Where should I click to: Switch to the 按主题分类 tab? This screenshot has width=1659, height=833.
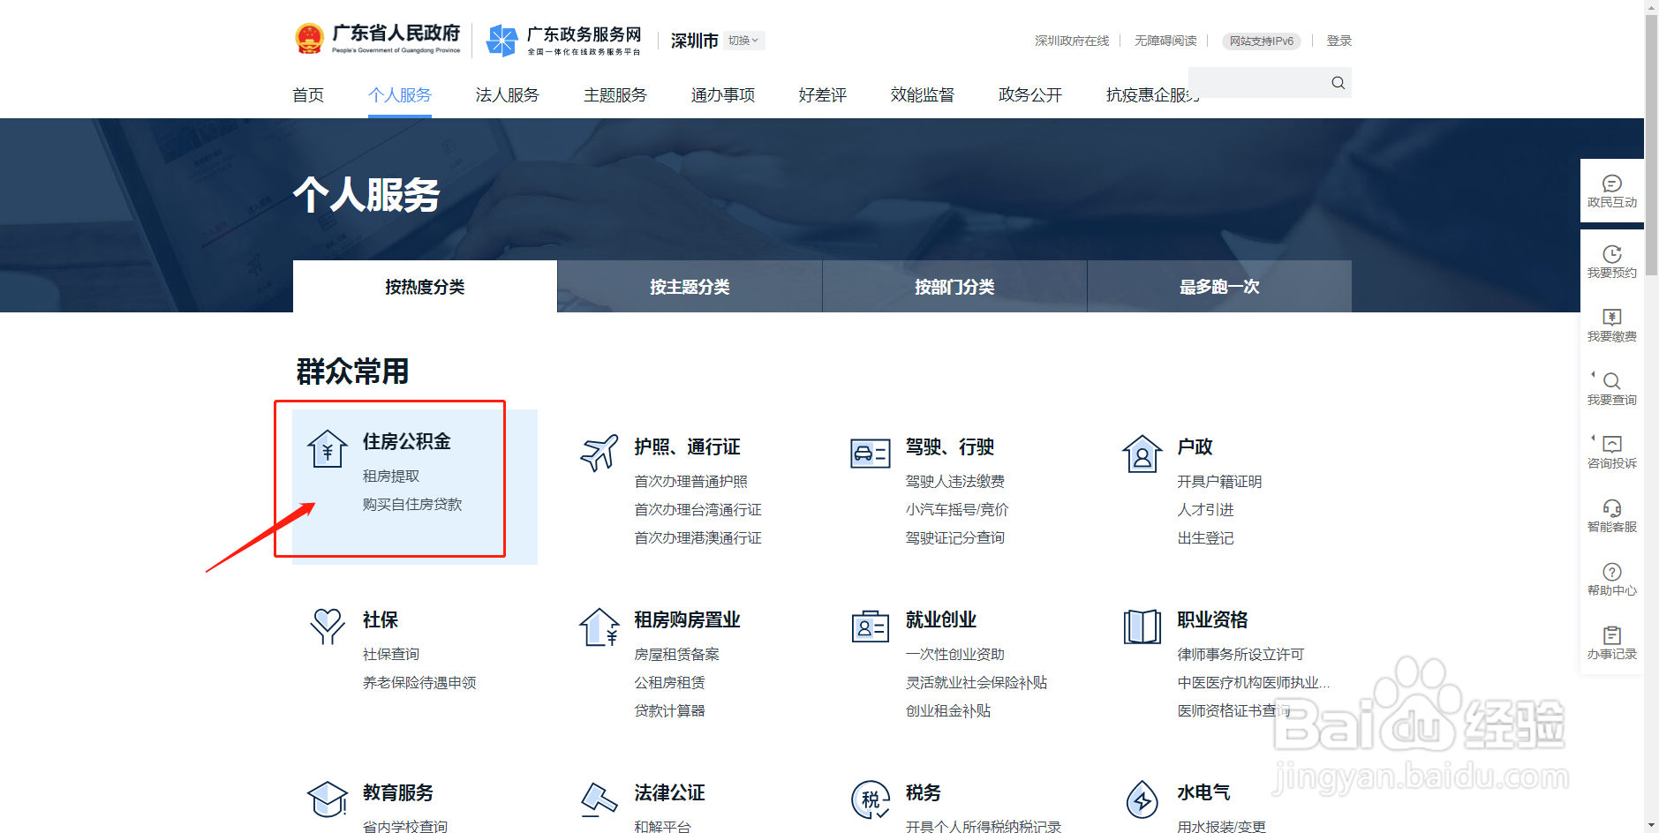[690, 287]
